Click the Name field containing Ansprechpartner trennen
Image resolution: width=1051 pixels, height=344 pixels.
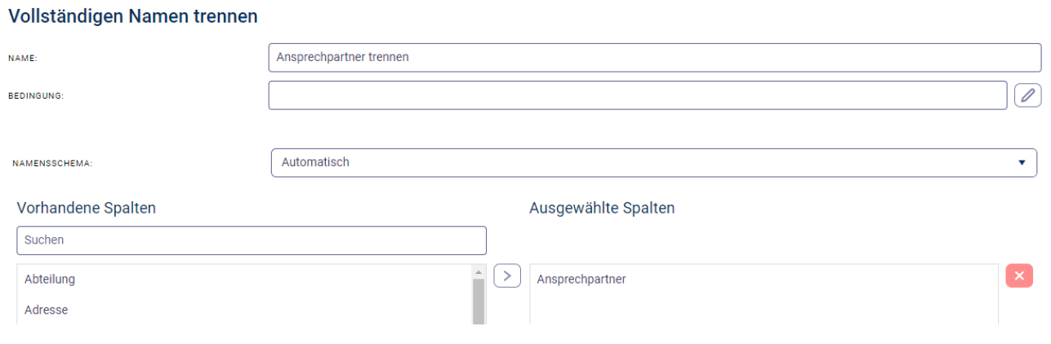[653, 58]
